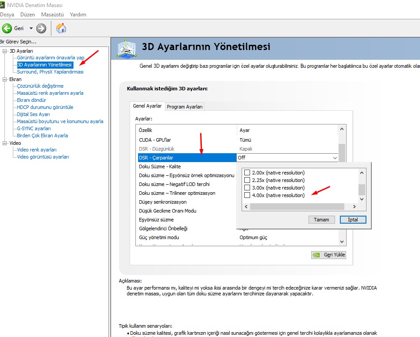
Task: Open Görüntü ayarlarını önayarla yap
Action: (50, 58)
